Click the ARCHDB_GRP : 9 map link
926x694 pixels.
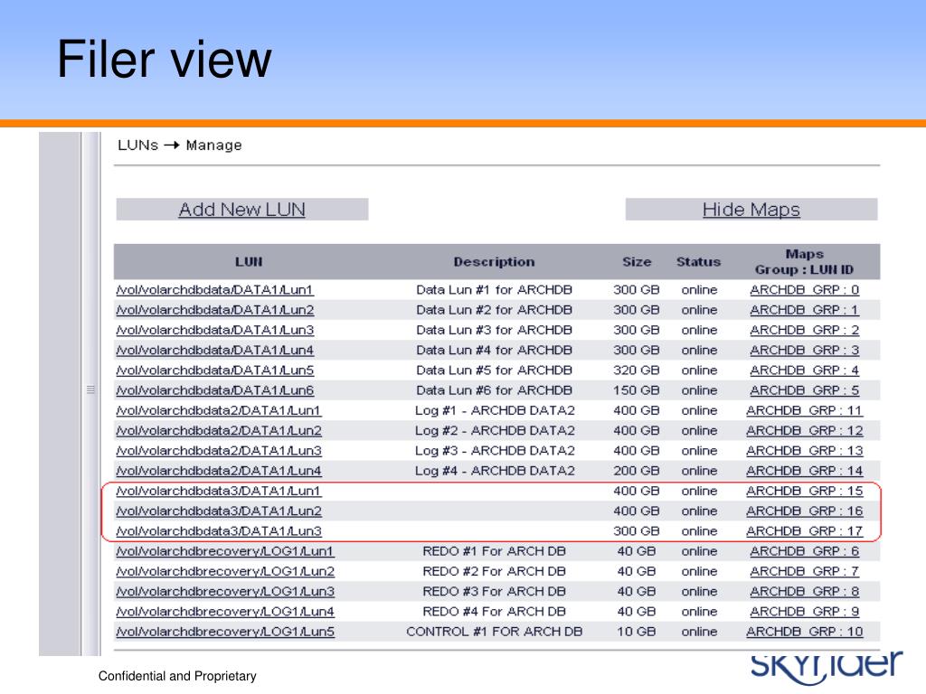coord(804,611)
